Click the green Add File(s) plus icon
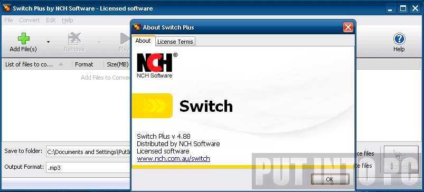424x192 pixels. [24, 39]
